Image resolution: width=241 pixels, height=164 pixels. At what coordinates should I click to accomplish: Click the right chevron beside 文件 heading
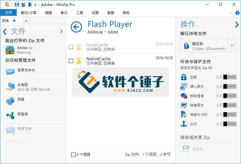(61, 31)
